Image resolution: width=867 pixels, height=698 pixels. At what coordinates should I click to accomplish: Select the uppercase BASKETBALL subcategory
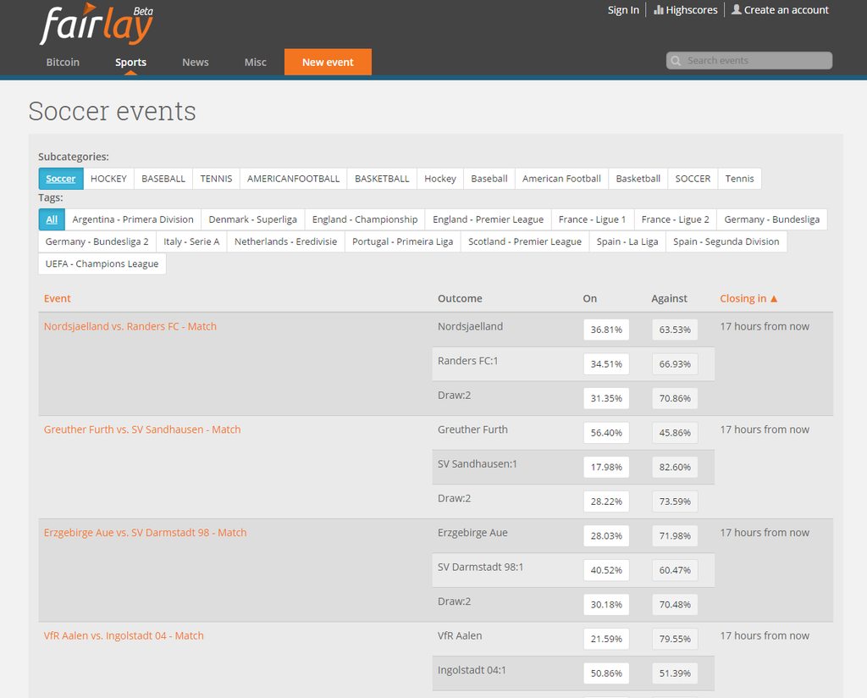tap(382, 179)
